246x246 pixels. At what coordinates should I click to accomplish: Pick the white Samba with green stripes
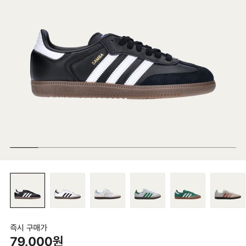148,190
